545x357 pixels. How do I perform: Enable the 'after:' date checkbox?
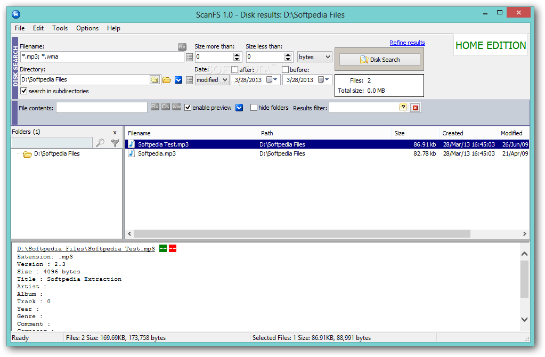click(234, 69)
